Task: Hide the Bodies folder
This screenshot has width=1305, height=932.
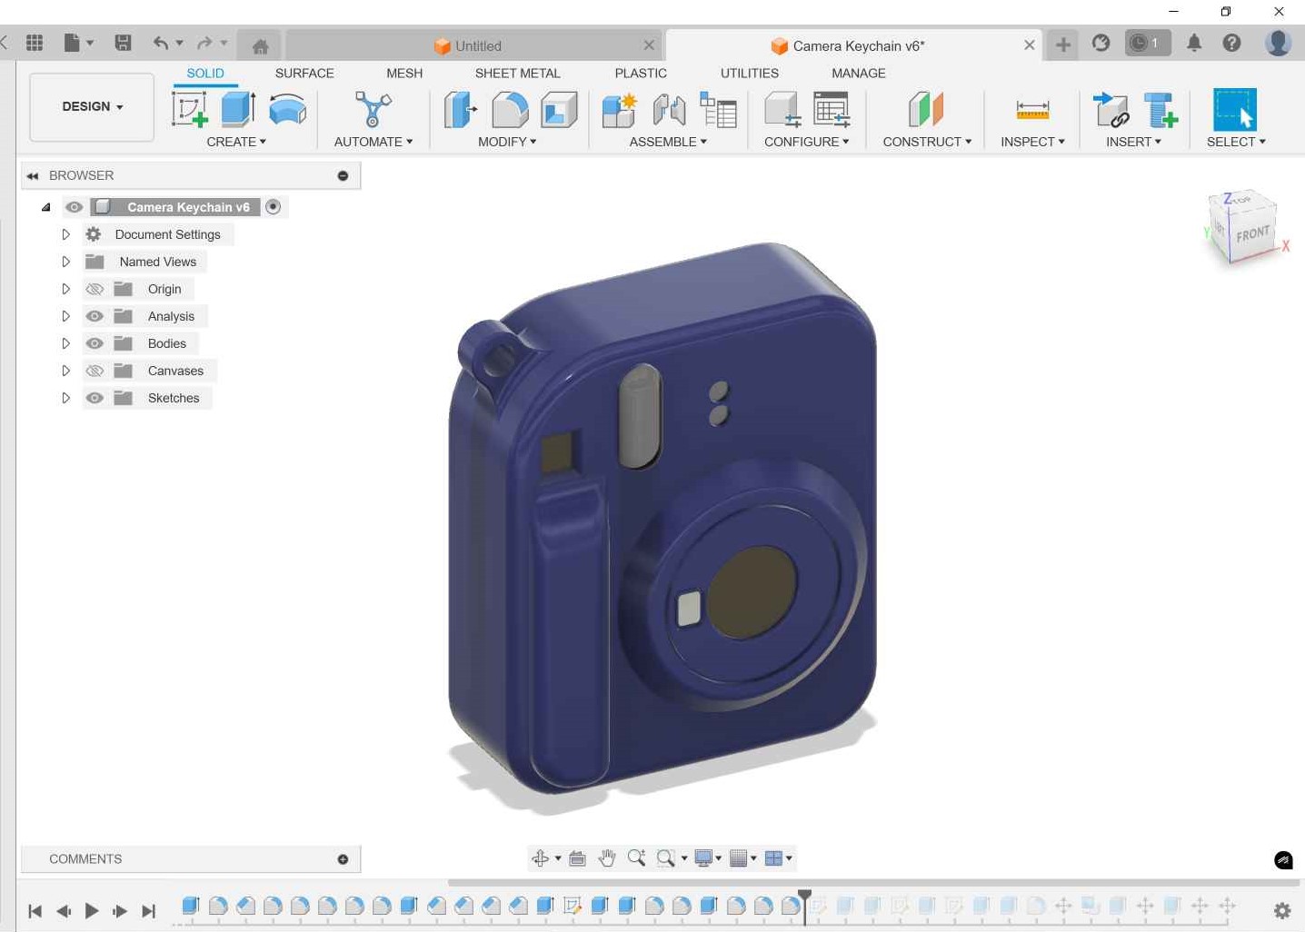Action: coord(95,343)
